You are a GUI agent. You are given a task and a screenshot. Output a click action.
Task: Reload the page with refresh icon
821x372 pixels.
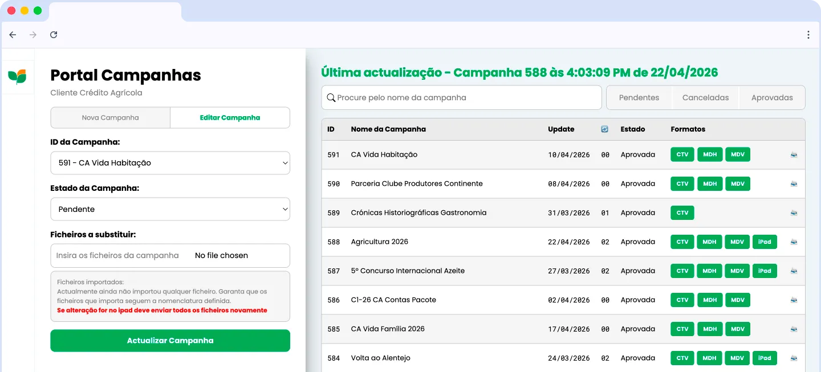(54, 35)
